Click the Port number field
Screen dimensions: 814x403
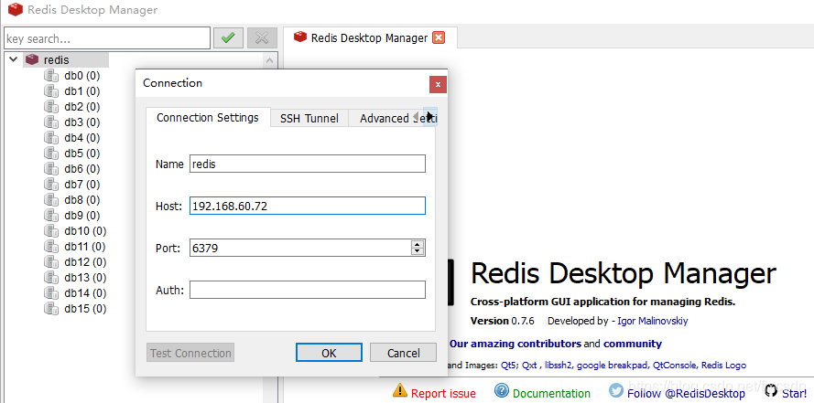pyautogui.click(x=308, y=248)
